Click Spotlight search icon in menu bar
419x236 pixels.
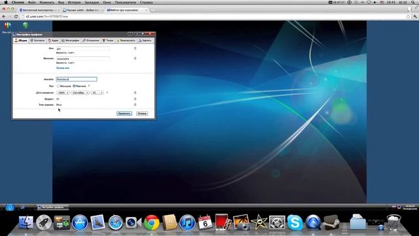pos(413,2)
